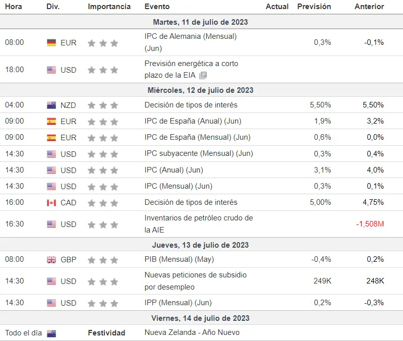Image resolution: width=403 pixels, height=341 pixels.
Task: Open the report icon next to plazo de la EIA
Action: coord(203,75)
